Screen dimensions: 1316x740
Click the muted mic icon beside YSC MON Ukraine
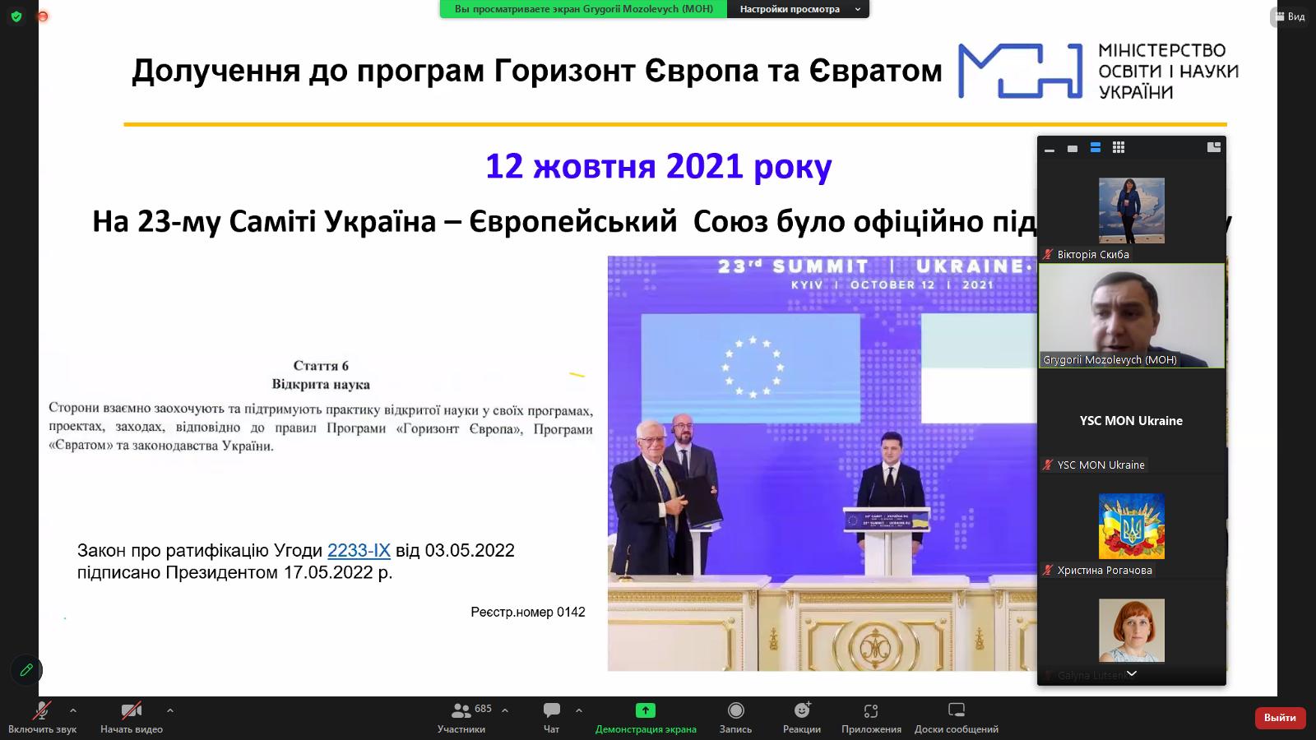1048,465
